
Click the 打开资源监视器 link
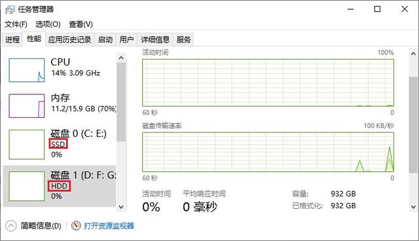coord(109,226)
